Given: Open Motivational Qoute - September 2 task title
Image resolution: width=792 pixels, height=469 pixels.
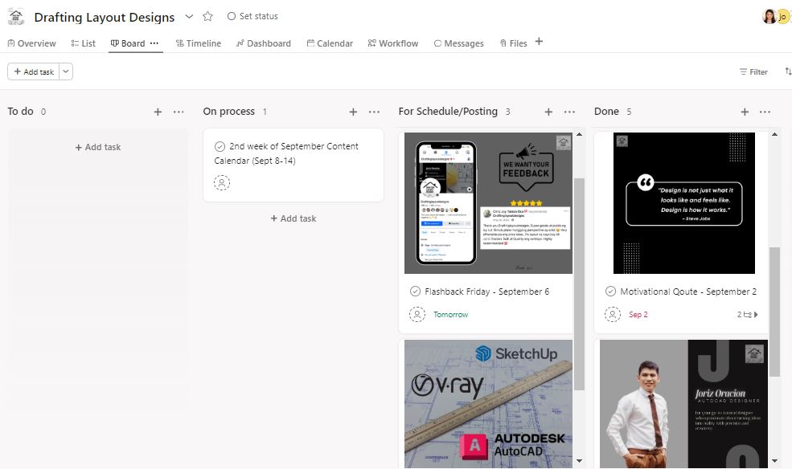Looking at the screenshot, I should tap(688, 292).
